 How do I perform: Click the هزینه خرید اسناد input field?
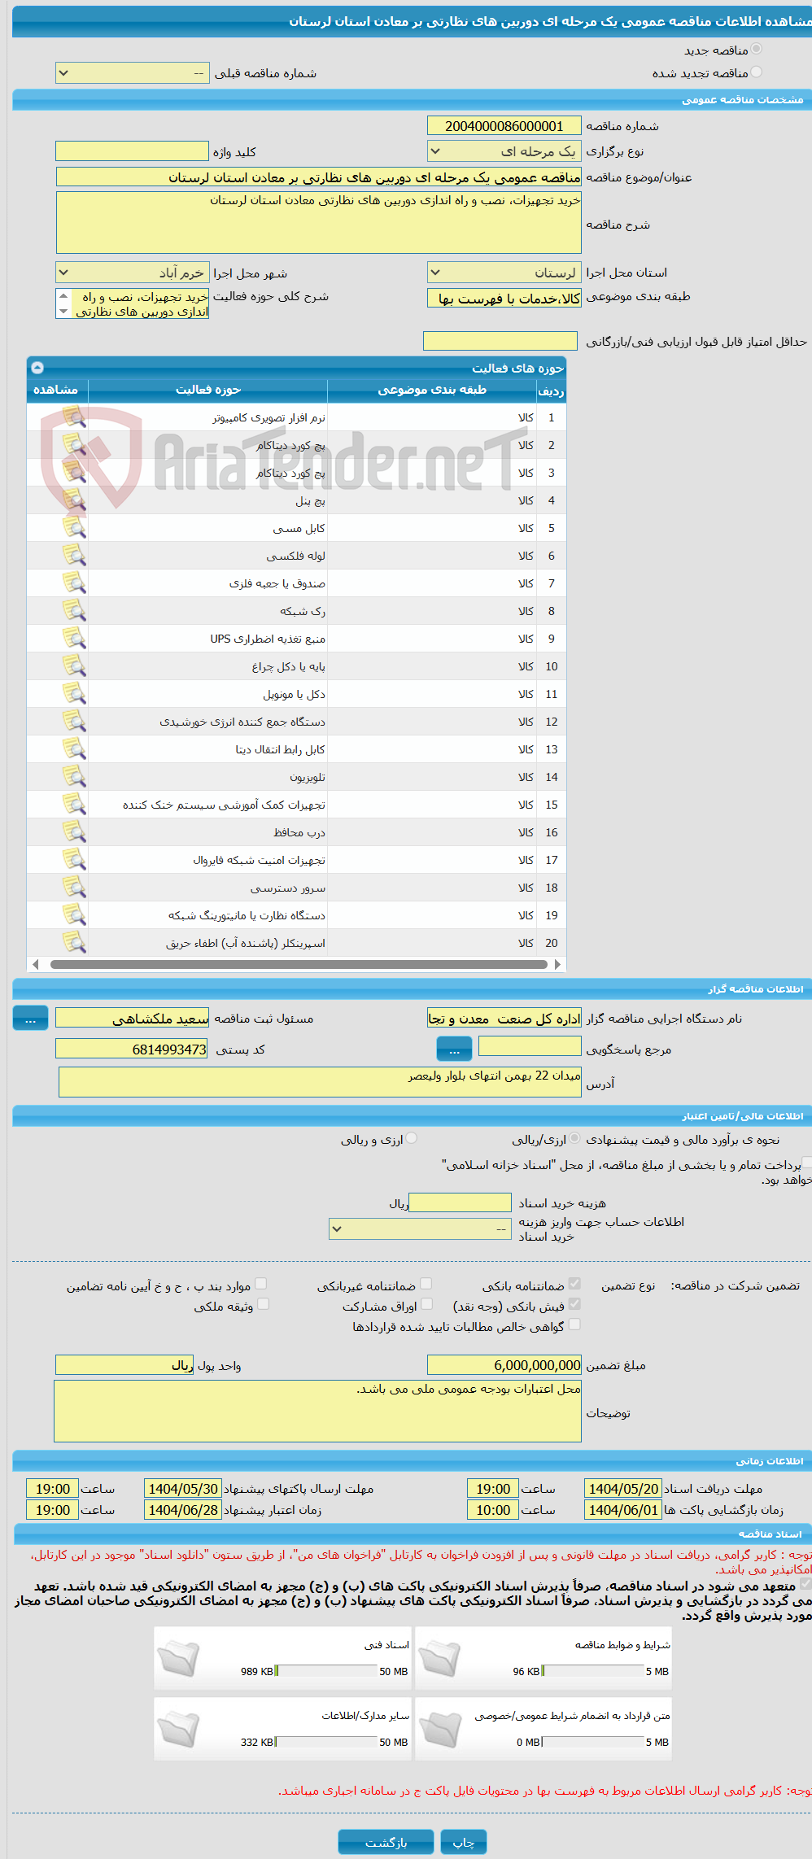pos(461,1202)
